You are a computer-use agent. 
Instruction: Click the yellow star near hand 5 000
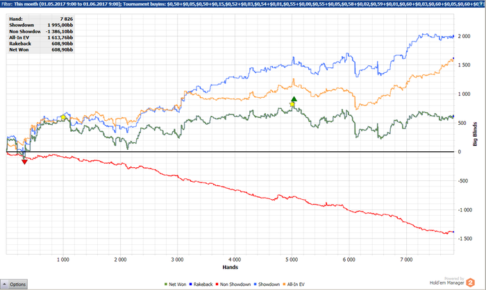coord(292,104)
